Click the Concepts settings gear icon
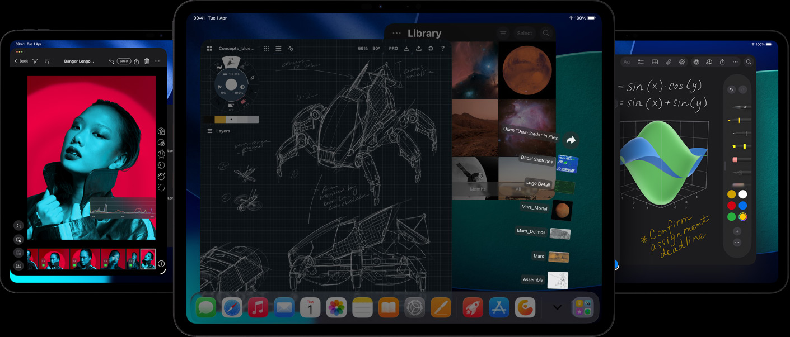Image resolution: width=790 pixels, height=337 pixels. point(431,49)
